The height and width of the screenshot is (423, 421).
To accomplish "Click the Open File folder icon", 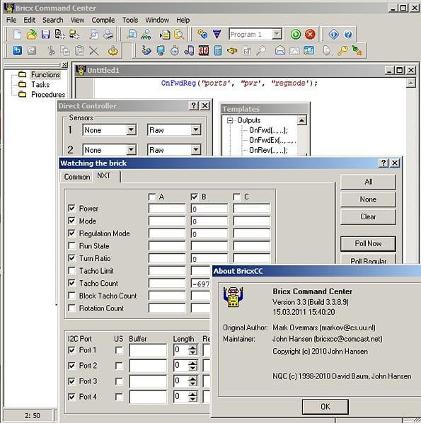I will 32,34.
